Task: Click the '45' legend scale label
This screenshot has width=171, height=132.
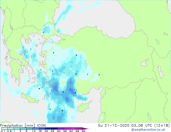Action: coord(77,131)
